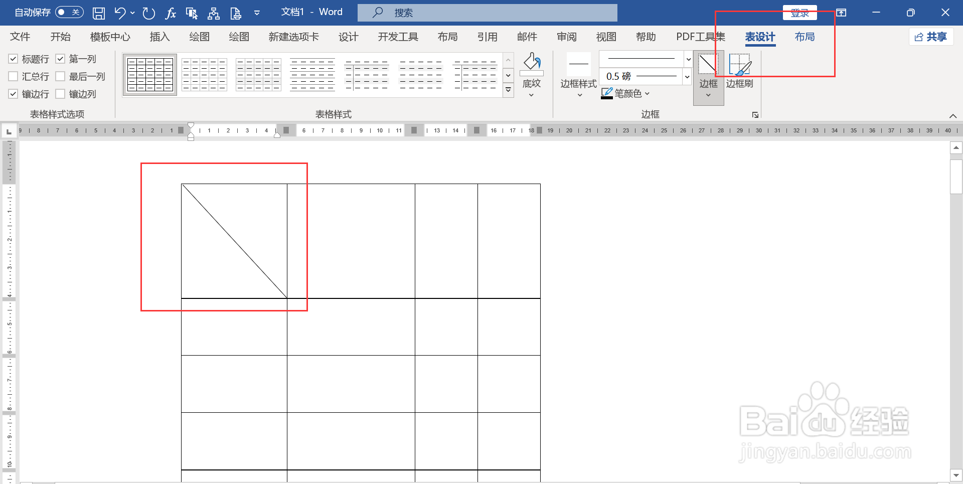Click the 登录 sign-in button
Viewport: 963px width, 484px height.
(x=799, y=13)
